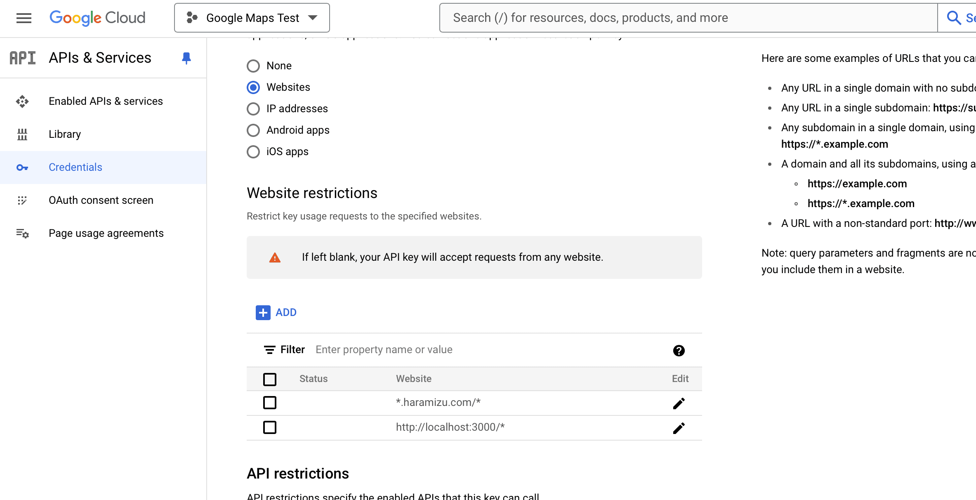Go to the Library menu item
This screenshot has height=500, width=976.
65,134
